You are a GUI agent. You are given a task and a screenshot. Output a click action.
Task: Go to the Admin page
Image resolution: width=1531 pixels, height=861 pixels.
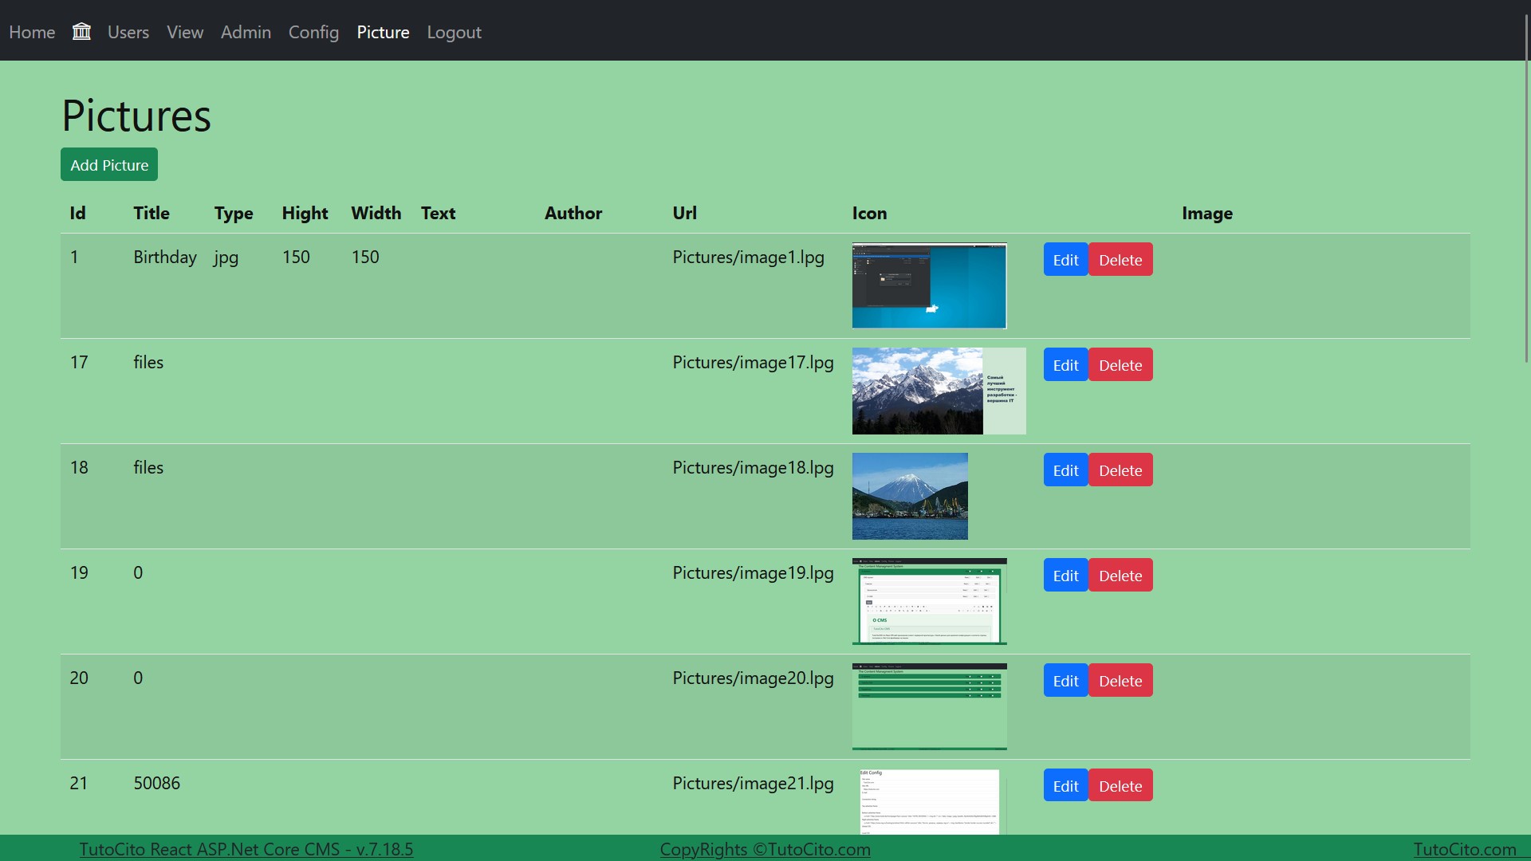coord(246,32)
